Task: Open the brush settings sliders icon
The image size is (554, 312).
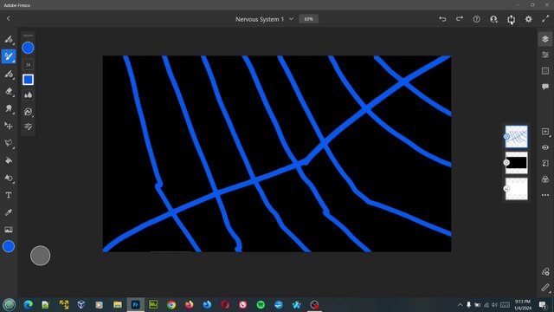Action: coord(28,127)
